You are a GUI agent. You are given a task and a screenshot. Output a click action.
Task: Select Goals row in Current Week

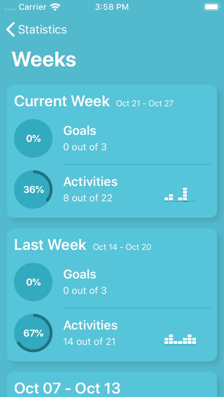click(136, 138)
